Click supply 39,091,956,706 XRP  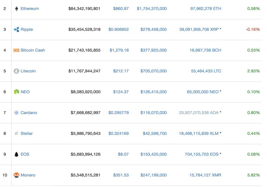click(x=199, y=29)
